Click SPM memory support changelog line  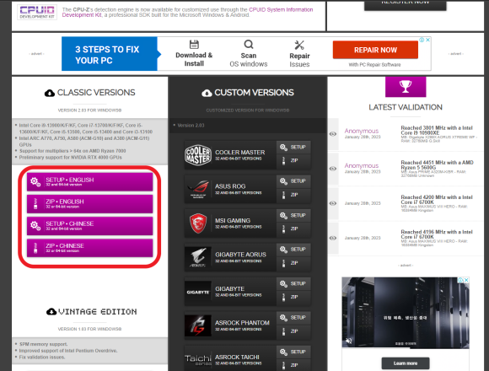pos(43,344)
